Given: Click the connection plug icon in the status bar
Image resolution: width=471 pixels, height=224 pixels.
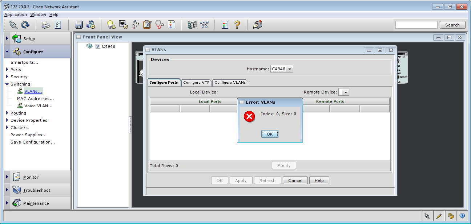Looking at the screenshot, I should click(x=427, y=216).
